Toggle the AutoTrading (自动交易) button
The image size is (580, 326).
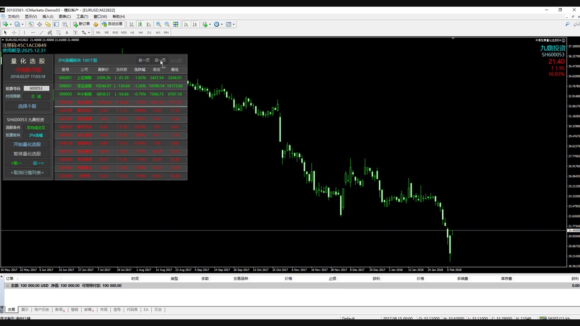pos(112,24)
